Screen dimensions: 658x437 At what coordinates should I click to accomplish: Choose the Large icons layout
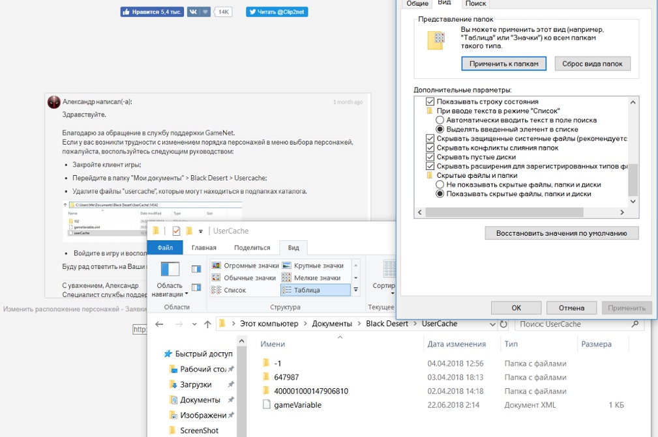tap(313, 265)
